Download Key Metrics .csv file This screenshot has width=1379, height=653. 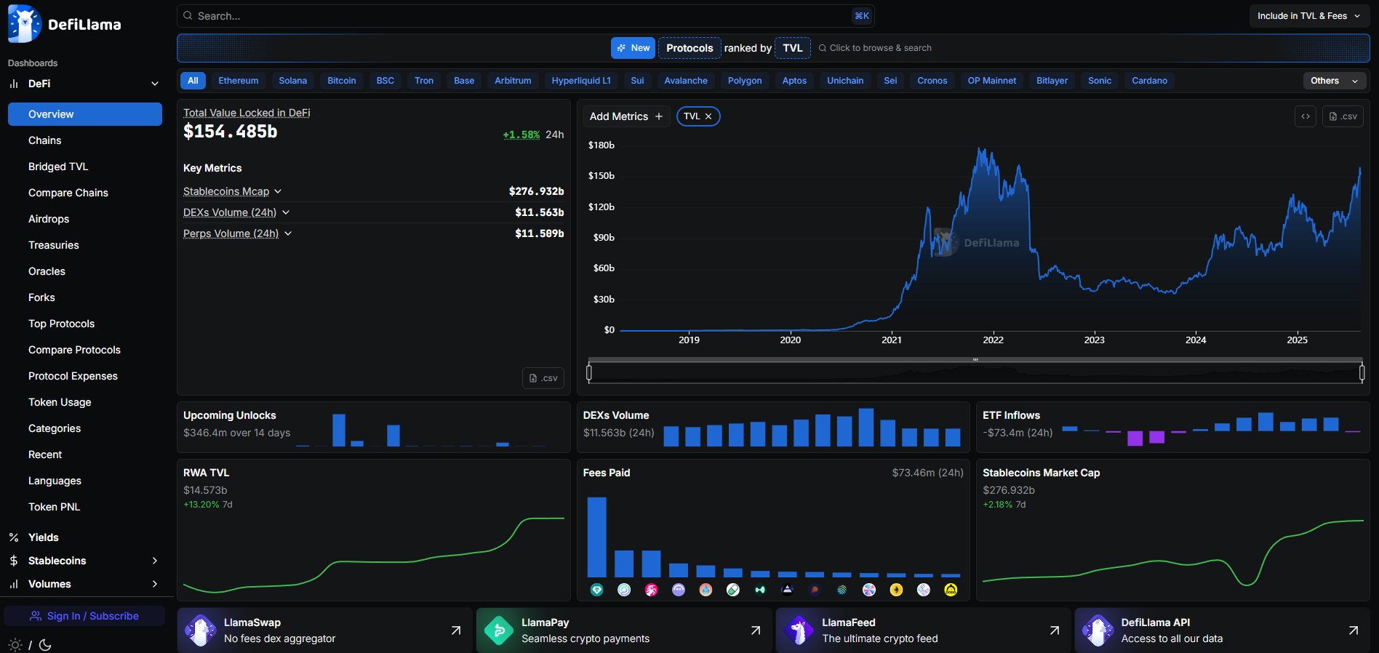click(543, 378)
